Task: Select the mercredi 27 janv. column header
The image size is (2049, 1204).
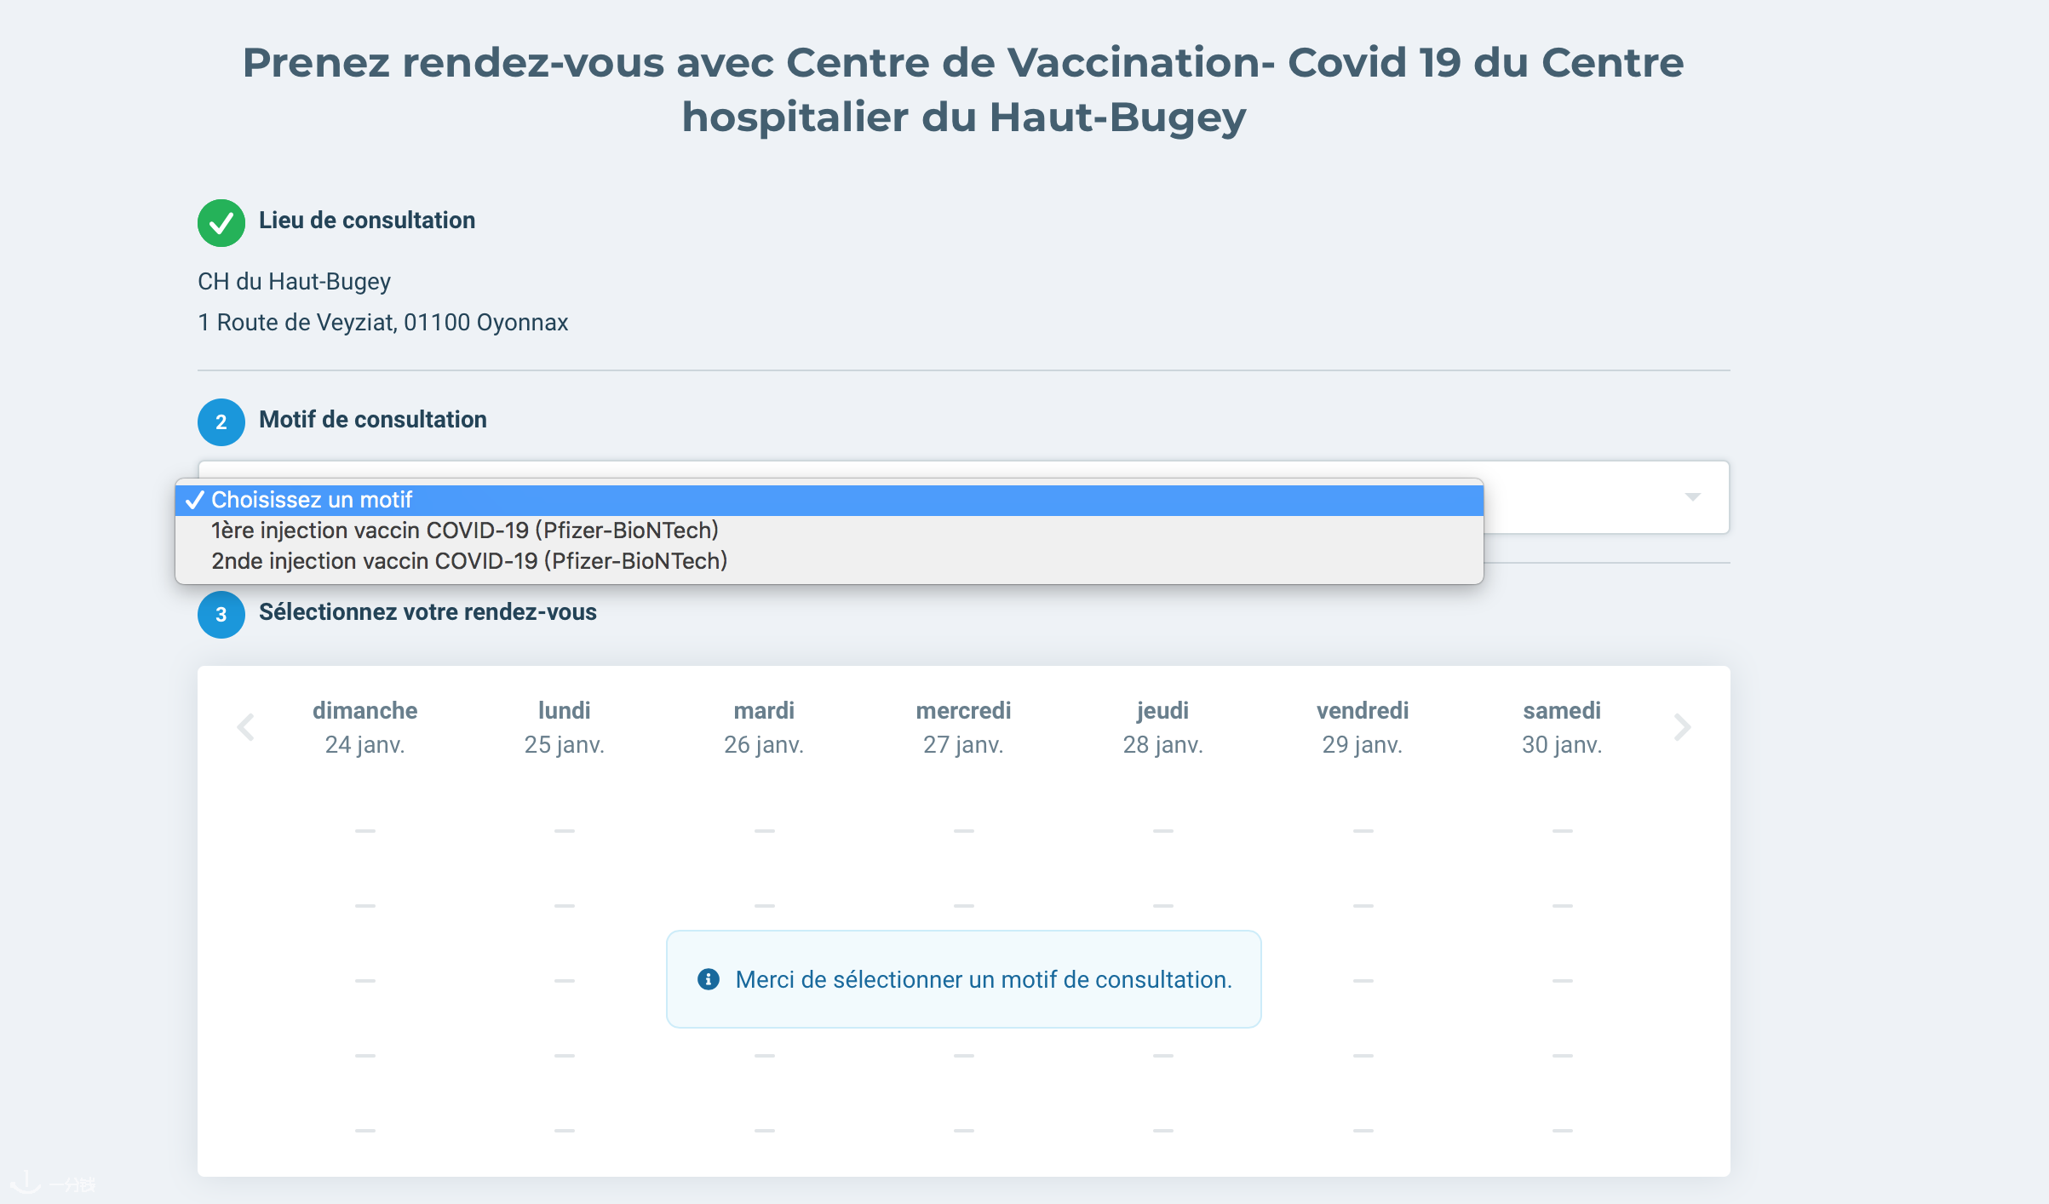Action: tap(963, 727)
